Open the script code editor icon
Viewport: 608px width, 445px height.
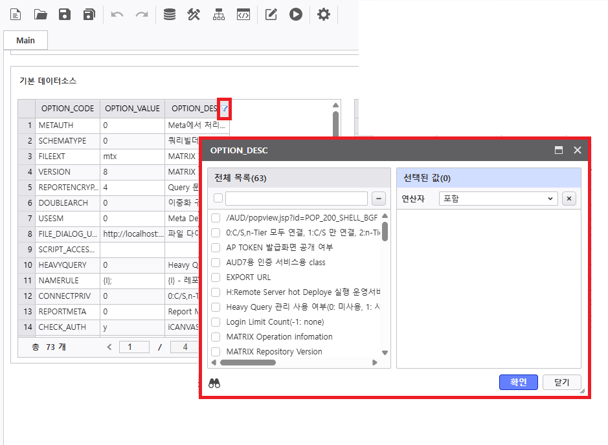(243, 14)
